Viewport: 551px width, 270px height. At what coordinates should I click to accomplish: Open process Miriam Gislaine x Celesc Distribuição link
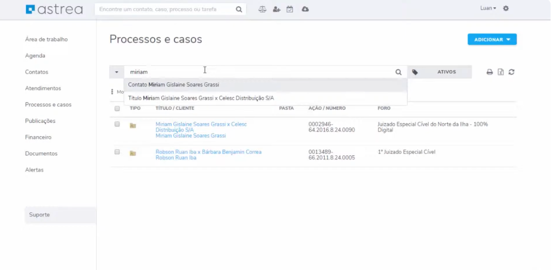pos(201,127)
